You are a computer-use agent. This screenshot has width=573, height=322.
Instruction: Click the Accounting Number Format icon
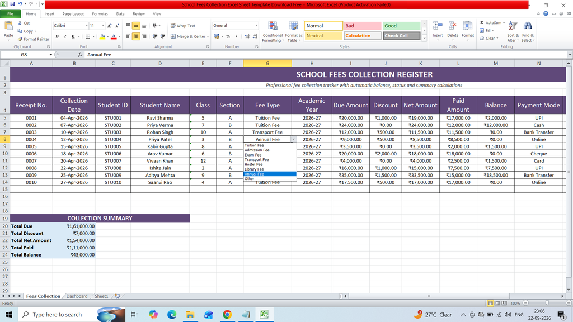(217, 36)
